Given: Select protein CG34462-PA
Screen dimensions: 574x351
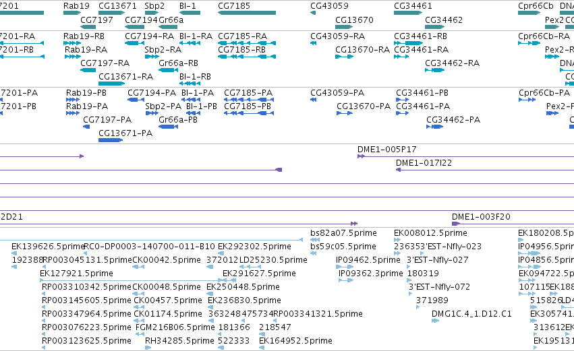Looking at the screenshot, I should (453, 120).
